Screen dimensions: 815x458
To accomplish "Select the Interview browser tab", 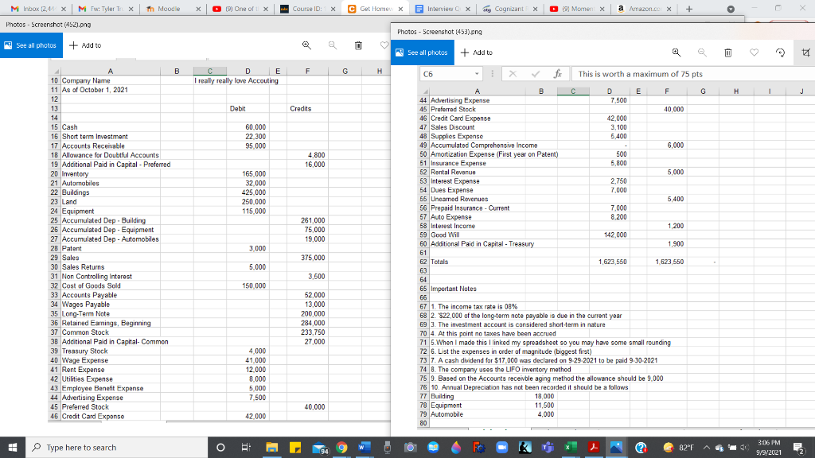I will pyautogui.click(x=443, y=9).
